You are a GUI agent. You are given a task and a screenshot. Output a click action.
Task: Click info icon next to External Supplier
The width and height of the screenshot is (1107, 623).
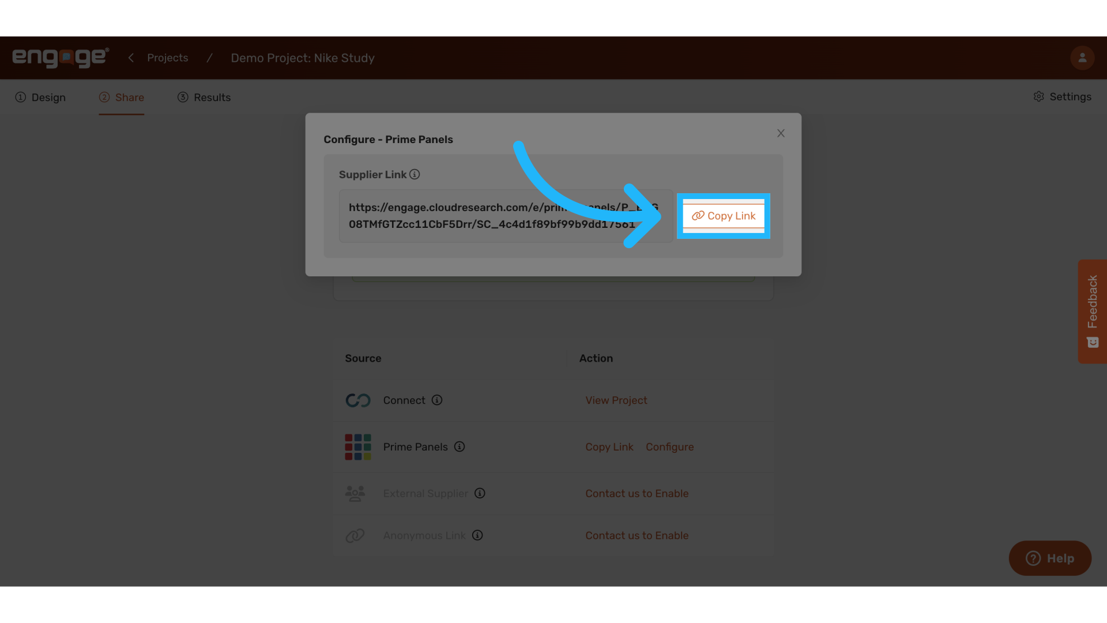coord(480,493)
